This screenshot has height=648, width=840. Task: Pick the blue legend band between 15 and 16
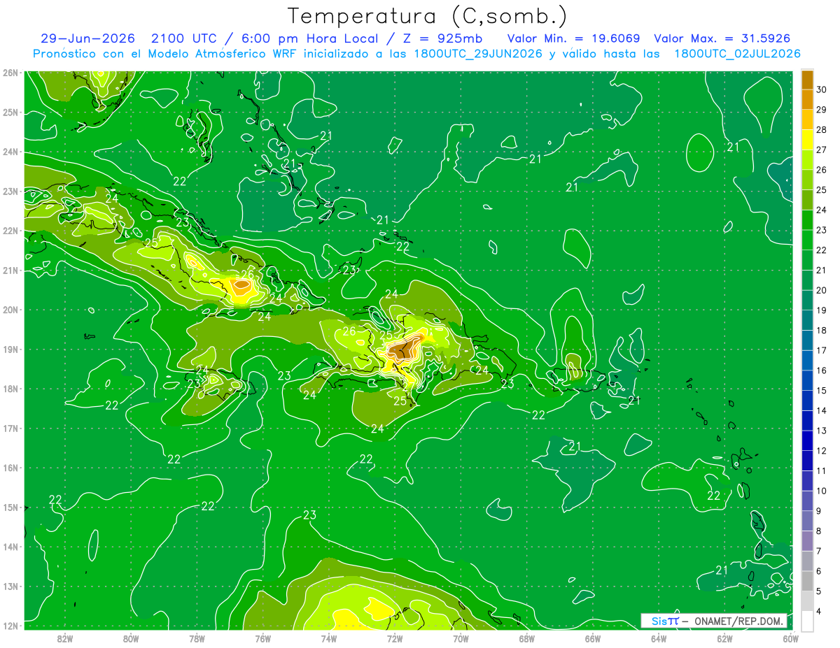807,380
